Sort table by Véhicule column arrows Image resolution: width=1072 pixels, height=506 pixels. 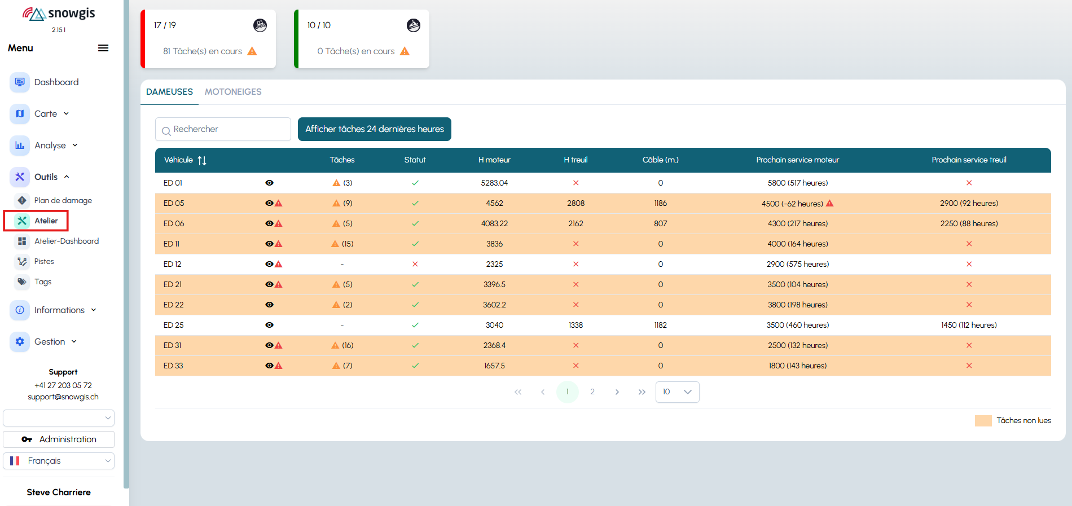pyautogui.click(x=202, y=160)
